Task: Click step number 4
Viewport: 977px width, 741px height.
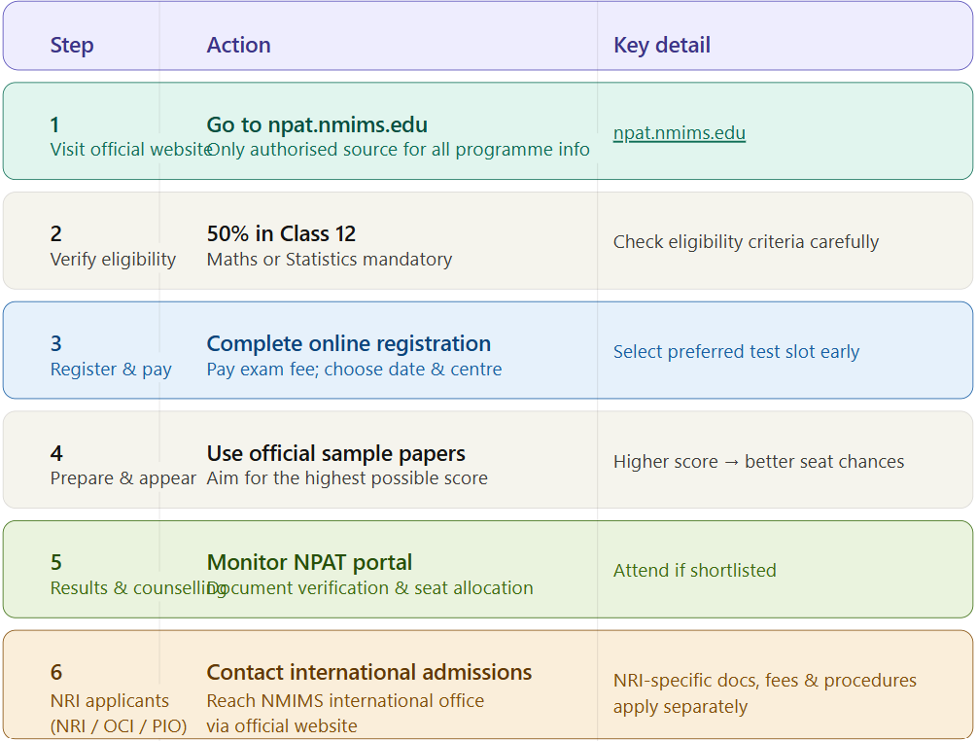Action: [56, 453]
